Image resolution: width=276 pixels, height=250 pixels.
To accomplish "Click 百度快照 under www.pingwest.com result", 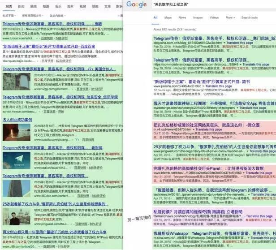I will tap(81, 224).
